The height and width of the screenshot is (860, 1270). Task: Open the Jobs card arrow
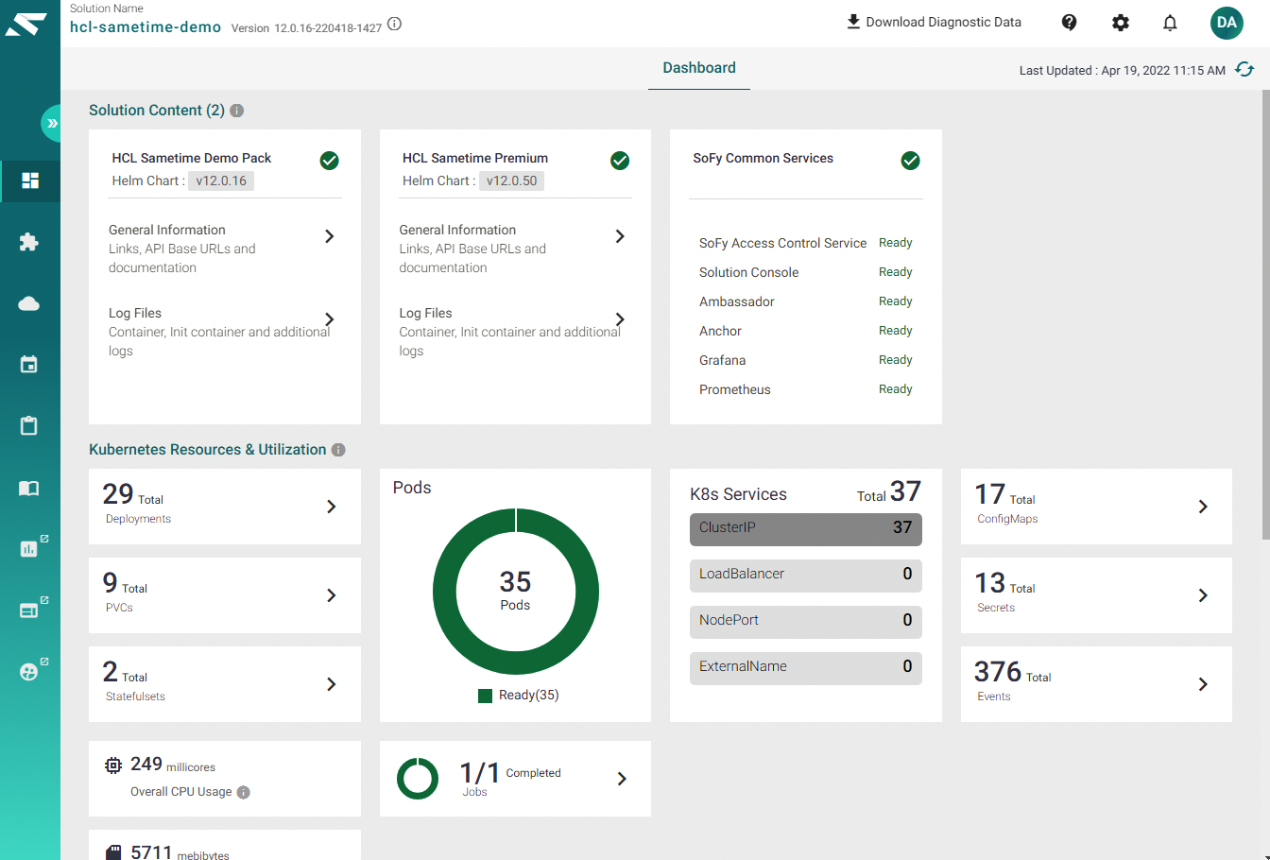622,779
